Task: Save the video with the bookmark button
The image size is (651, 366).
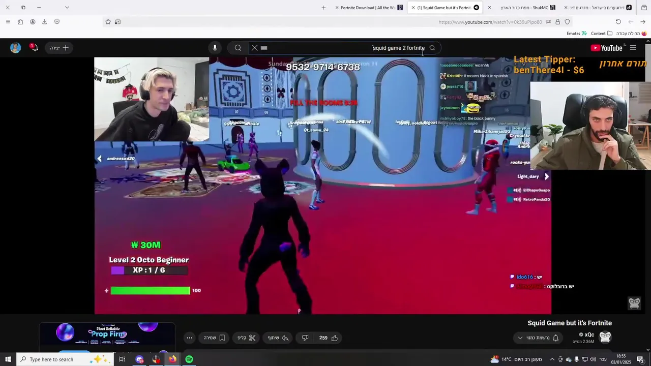Action: point(215,338)
